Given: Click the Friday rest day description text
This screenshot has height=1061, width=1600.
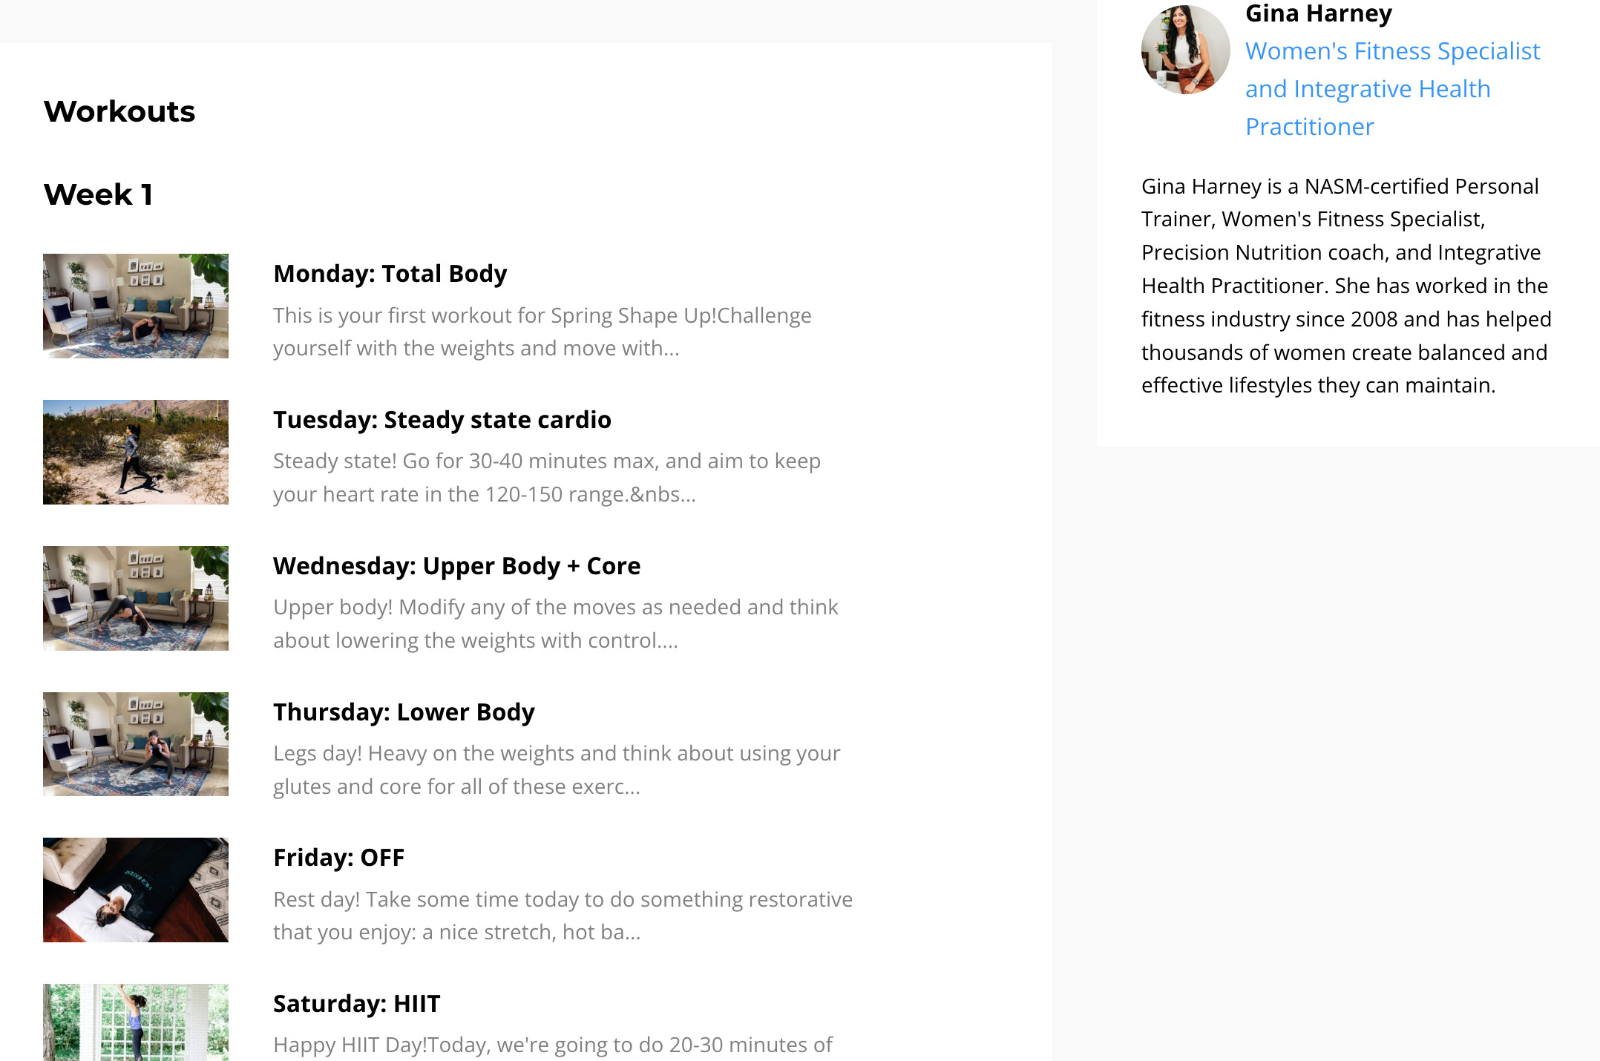Looking at the screenshot, I should [x=563, y=916].
